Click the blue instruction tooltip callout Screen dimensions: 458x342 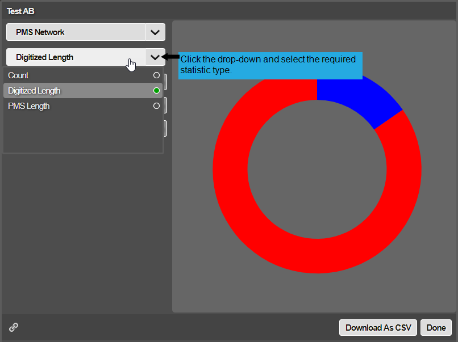[x=270, y=65]
